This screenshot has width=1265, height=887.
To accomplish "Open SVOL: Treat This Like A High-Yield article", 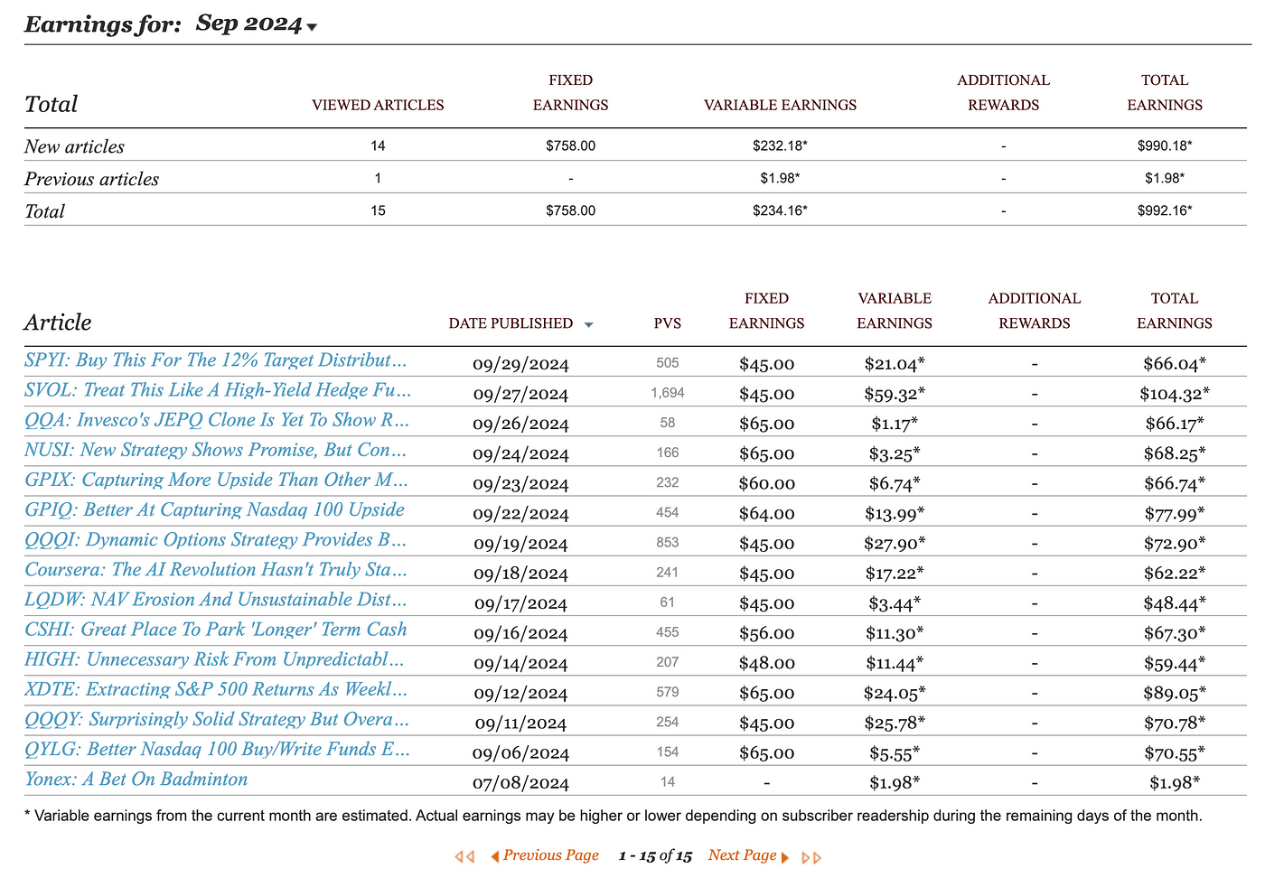I will pos(218,390).
